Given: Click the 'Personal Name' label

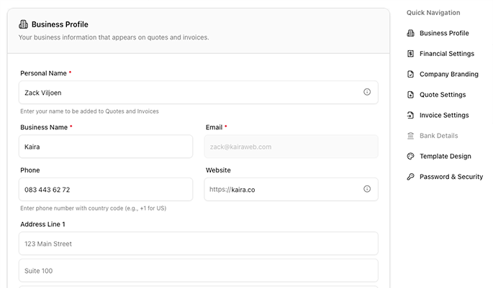Looking at the screenshot, I should (x=43, y=73).
